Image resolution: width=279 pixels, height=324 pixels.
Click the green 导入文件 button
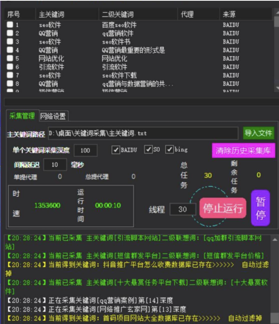259,133
